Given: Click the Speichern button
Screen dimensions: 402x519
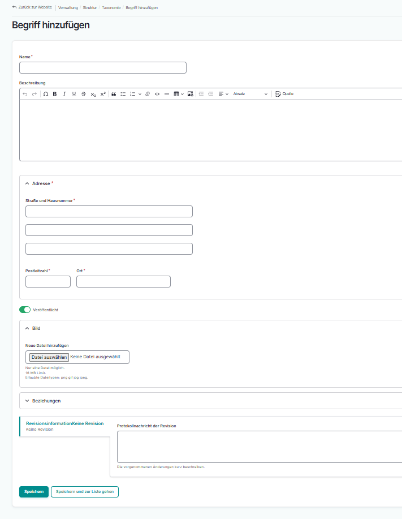Looking at the screenshot, I should click(33, 492).
